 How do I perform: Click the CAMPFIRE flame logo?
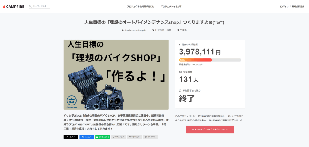(13, 7)
